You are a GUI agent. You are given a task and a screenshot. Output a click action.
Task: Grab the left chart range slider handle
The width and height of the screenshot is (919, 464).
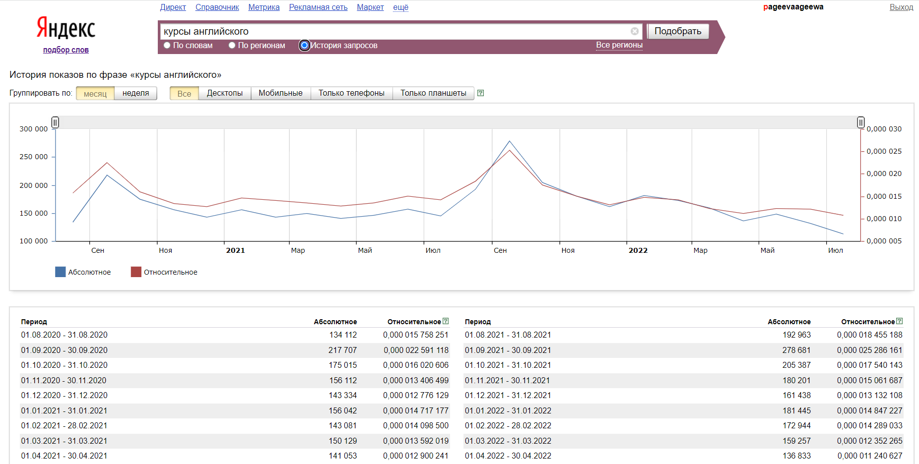[55, 122]
